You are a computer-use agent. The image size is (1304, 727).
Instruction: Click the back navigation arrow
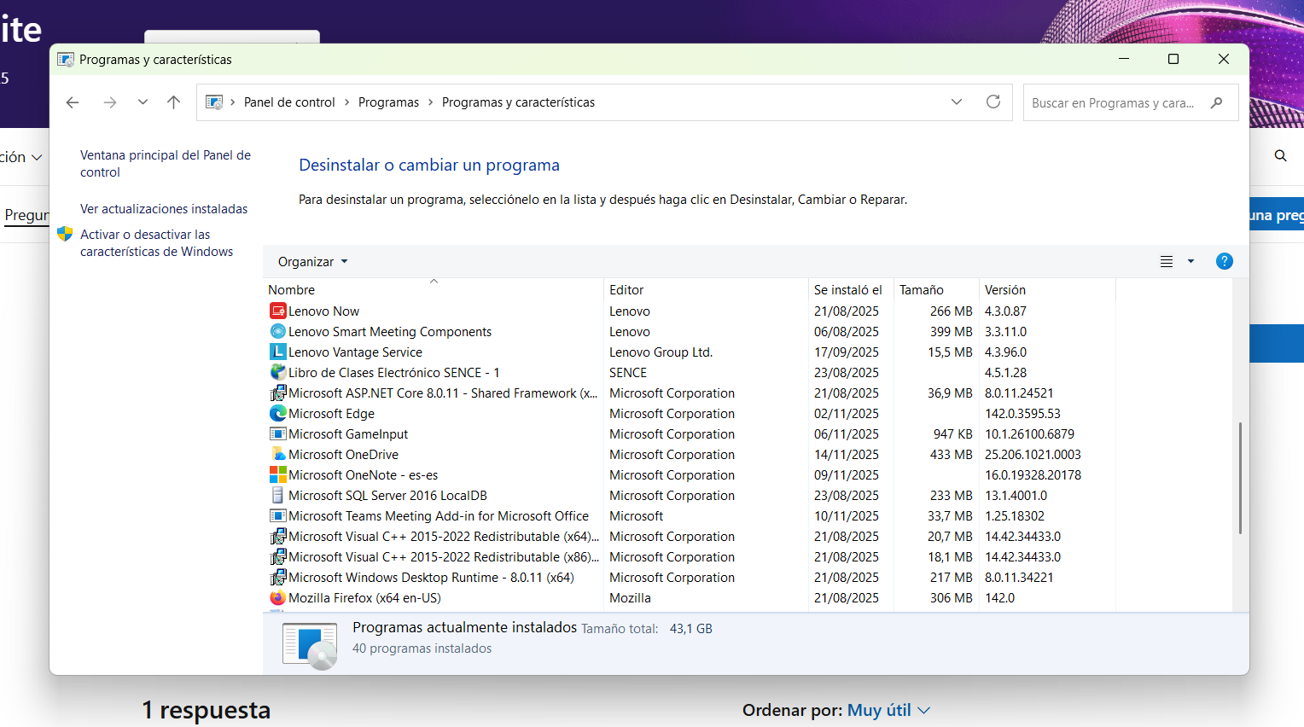(73, 102)
